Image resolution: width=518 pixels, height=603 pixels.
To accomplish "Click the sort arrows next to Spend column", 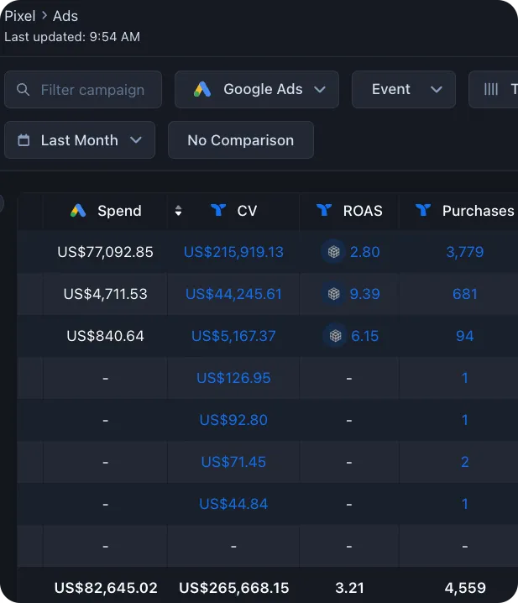I will pos(178,211).
